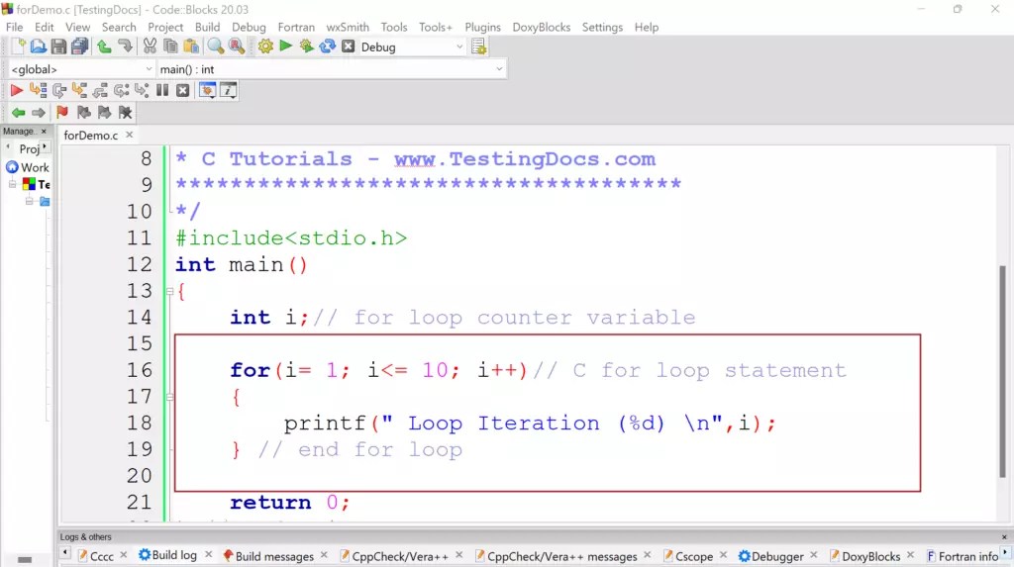Click Step into debug icon
The height and width of the screenshot is (567, 1014).
pyautogui.click(x=79, y=90)
